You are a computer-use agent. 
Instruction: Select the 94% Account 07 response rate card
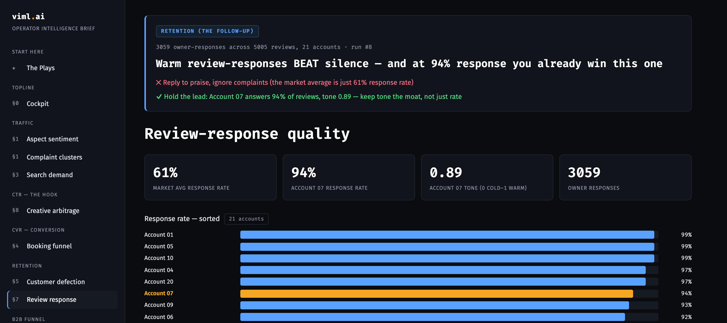(x=349, y=177)
